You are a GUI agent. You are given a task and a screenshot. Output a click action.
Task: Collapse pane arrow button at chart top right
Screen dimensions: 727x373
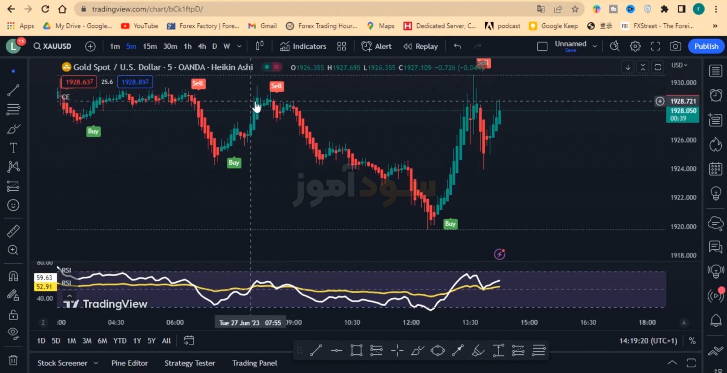point(643,67)
